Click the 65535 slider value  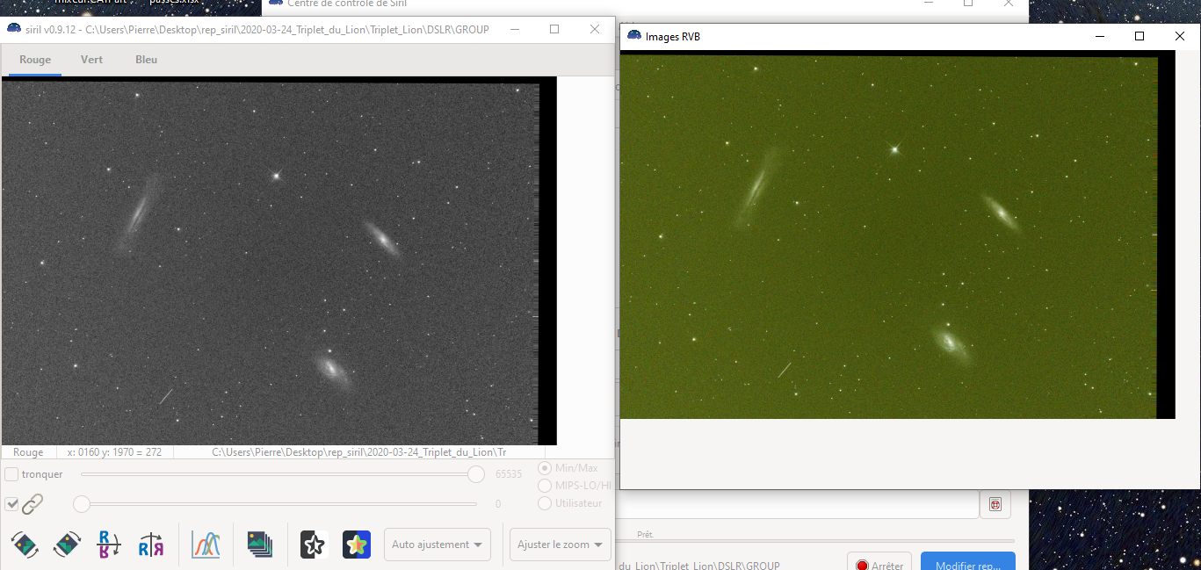[509, 474]
